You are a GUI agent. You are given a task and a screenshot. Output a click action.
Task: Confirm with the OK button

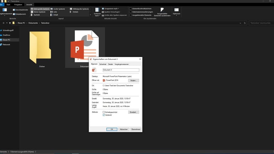click(112, 129)
